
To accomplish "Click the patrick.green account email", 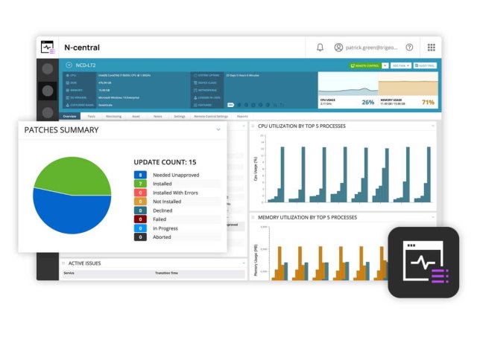I will tap(371, 48).
